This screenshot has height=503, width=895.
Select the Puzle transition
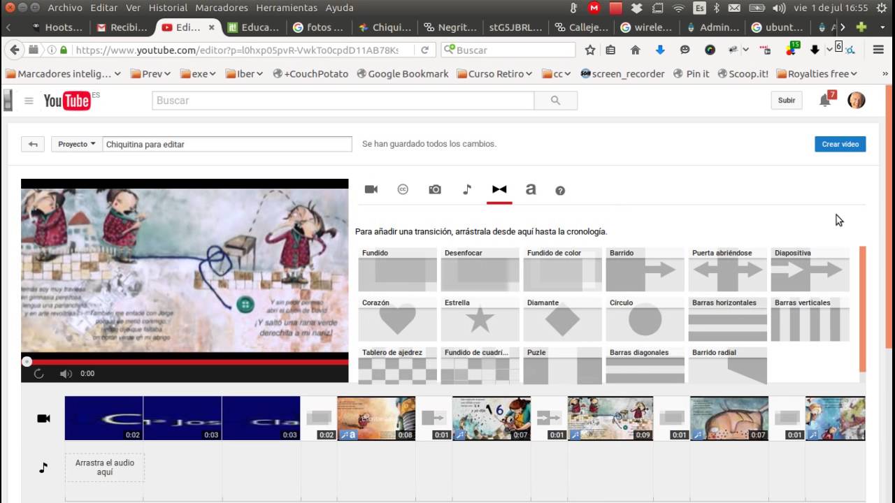562,365
